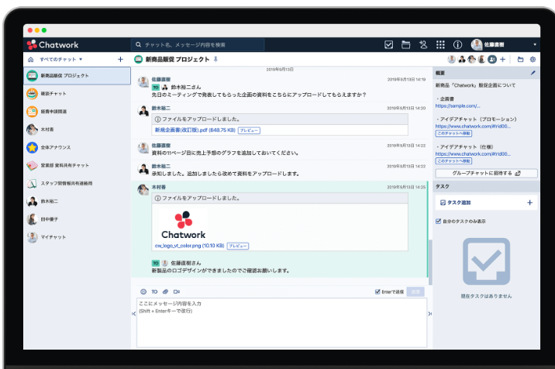Screen dimensions: 555x369
Task: Click このチャットへ移動 under アイデアチャット（仕様）
Action: click(x=453, y=161)
